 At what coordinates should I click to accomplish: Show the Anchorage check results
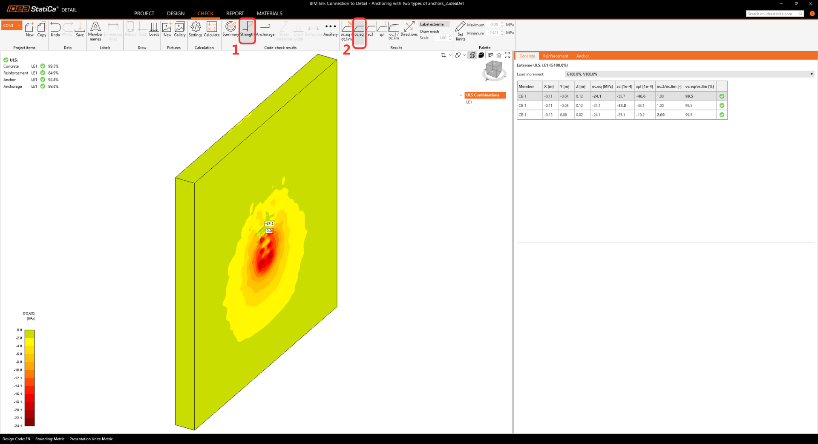tap(265, 29)
